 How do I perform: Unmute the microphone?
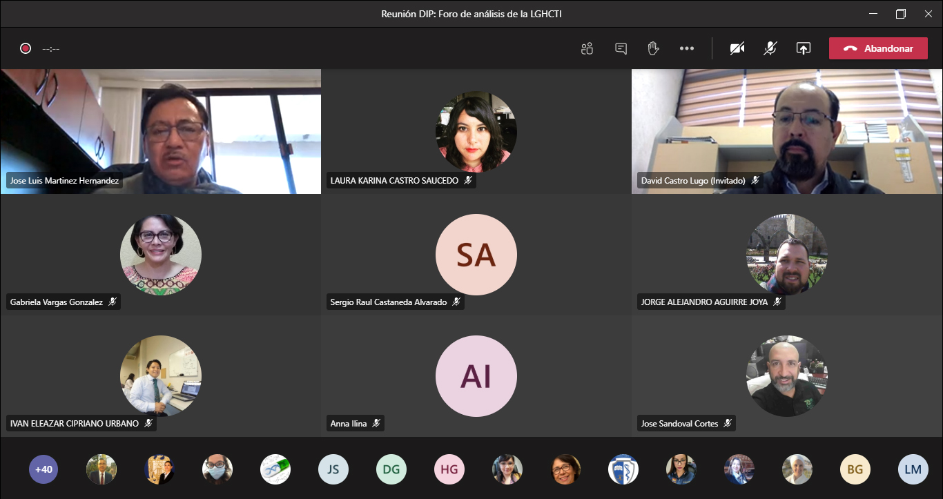tap(770, 48)
